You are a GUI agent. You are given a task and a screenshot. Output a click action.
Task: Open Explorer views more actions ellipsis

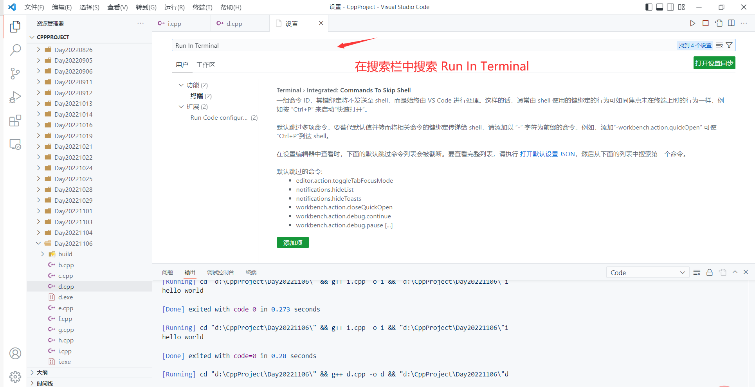point(141,23)
